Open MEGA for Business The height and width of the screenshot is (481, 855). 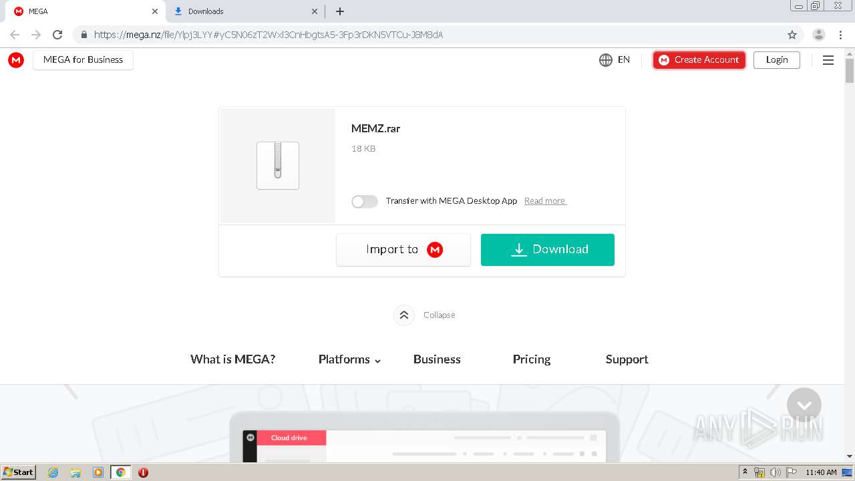pyautogui.click(x=83, y=60)
